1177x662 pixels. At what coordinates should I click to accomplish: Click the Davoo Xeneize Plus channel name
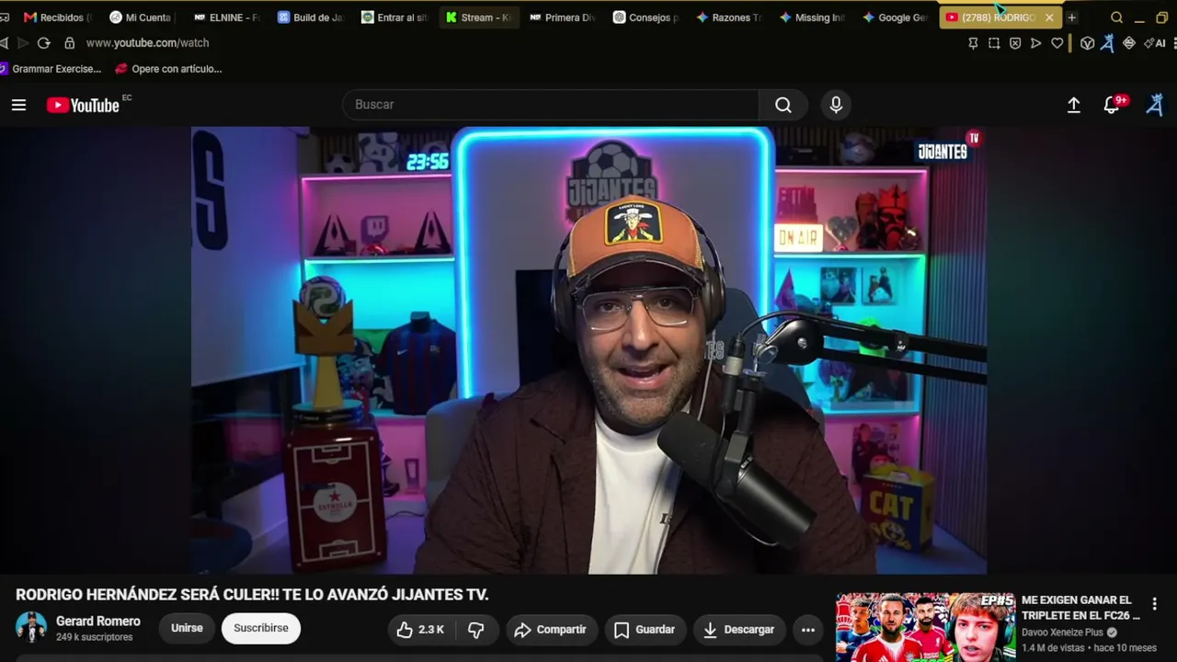1062,633
